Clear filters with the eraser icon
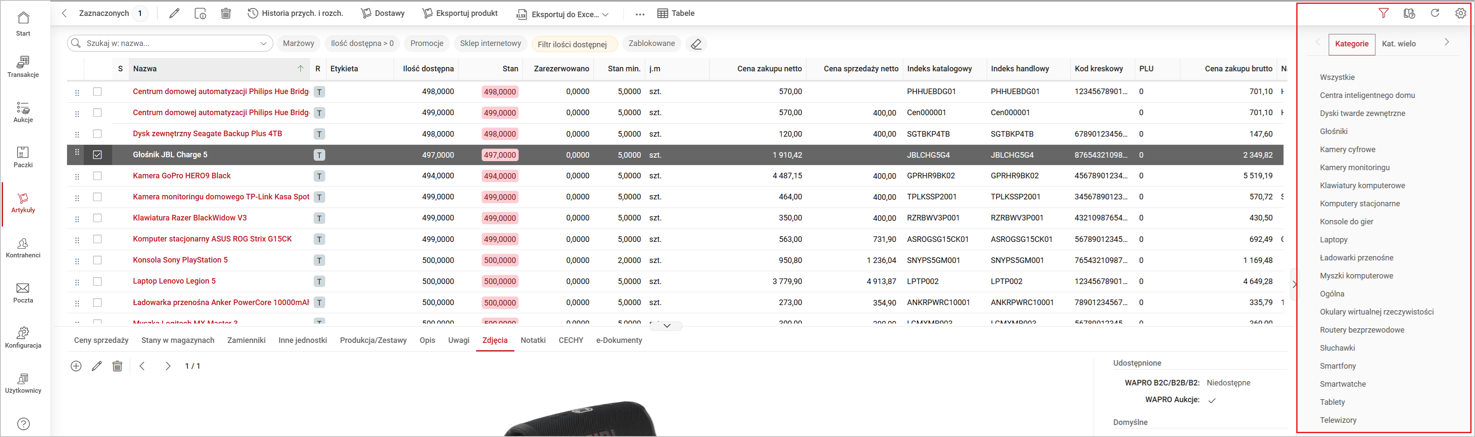The width and height of the screenshot is (1475, 437). (696, 44)
